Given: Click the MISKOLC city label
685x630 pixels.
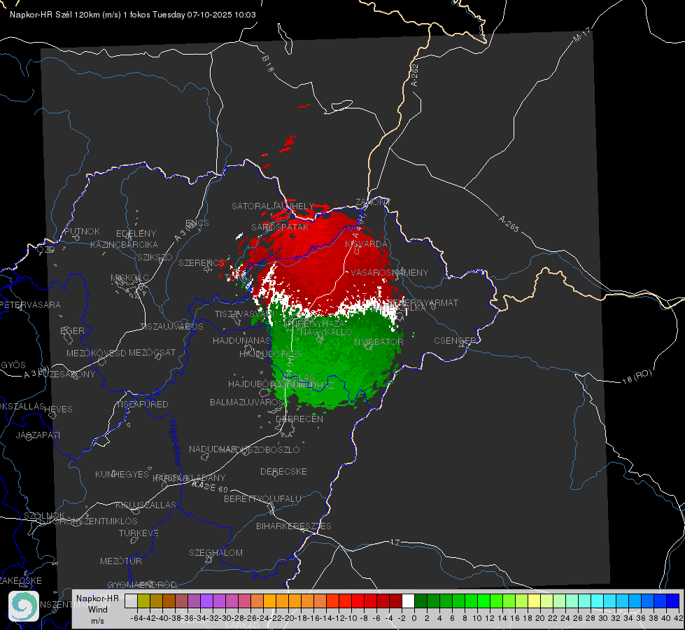Looking at the screenshot, I should coord(129,278).
